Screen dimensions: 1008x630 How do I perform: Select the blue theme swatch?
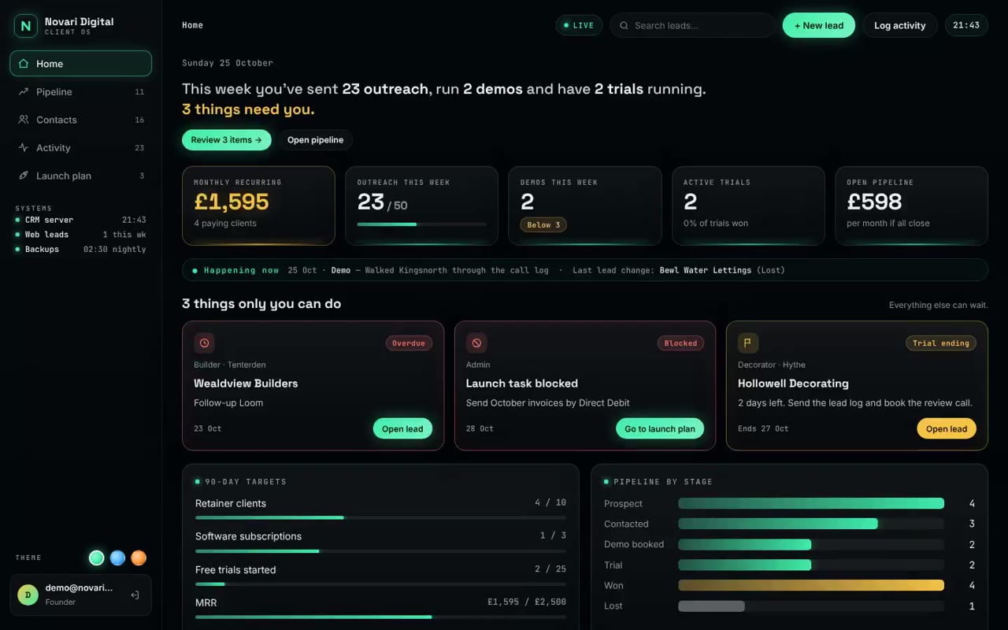(x=117, y=558)
